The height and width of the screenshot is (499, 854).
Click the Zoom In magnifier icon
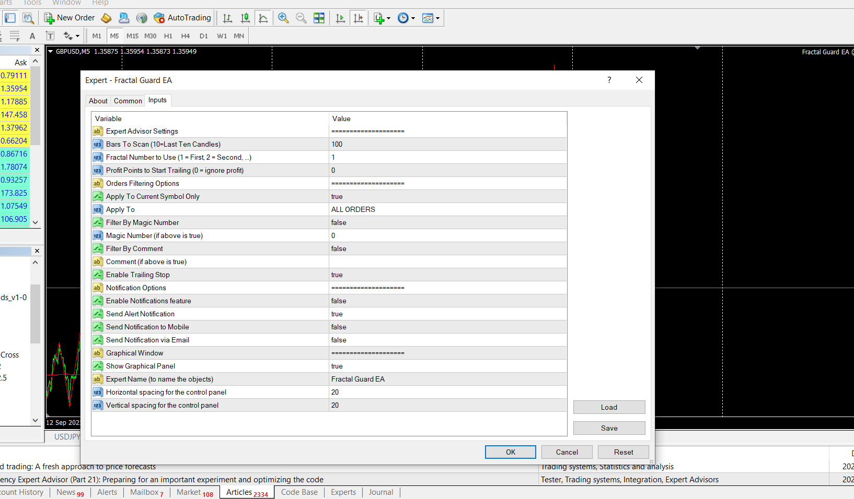pyautogui.click(x=283, y=18)
